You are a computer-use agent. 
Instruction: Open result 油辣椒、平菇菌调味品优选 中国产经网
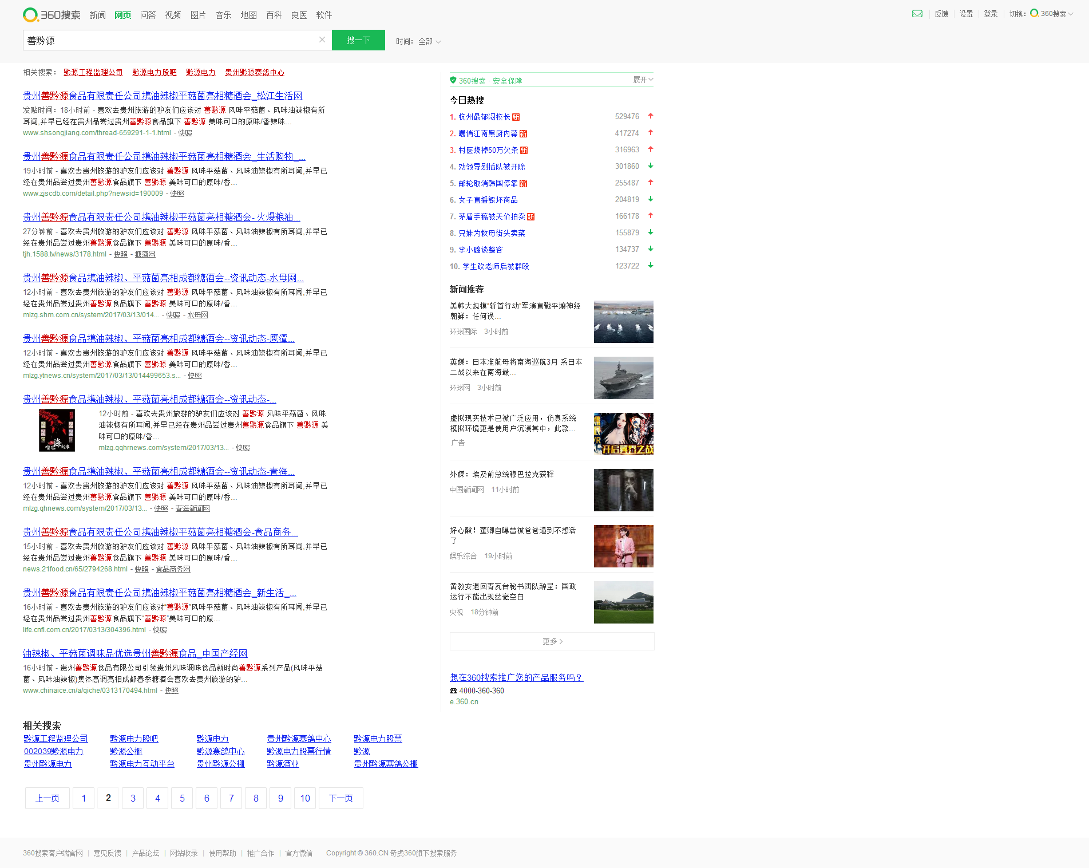pyautogui.click(x=135, y=653)
